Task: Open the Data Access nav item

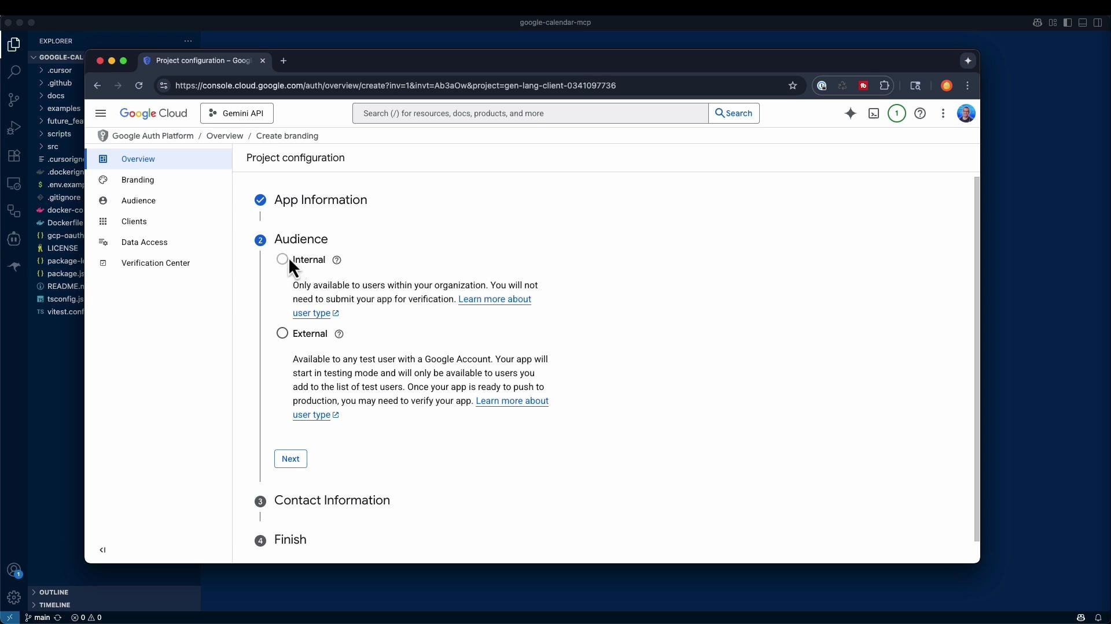Action: point(159,242)
